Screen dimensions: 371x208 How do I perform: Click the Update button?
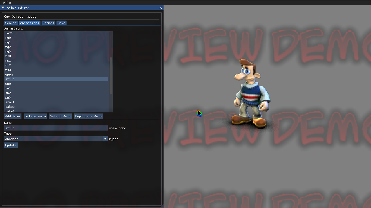[x=11, y=145]
